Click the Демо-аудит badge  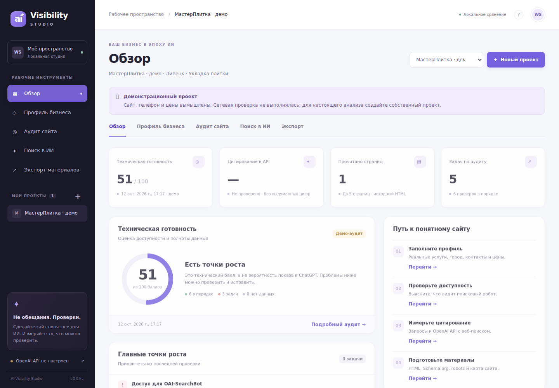(x=349, y=234)
